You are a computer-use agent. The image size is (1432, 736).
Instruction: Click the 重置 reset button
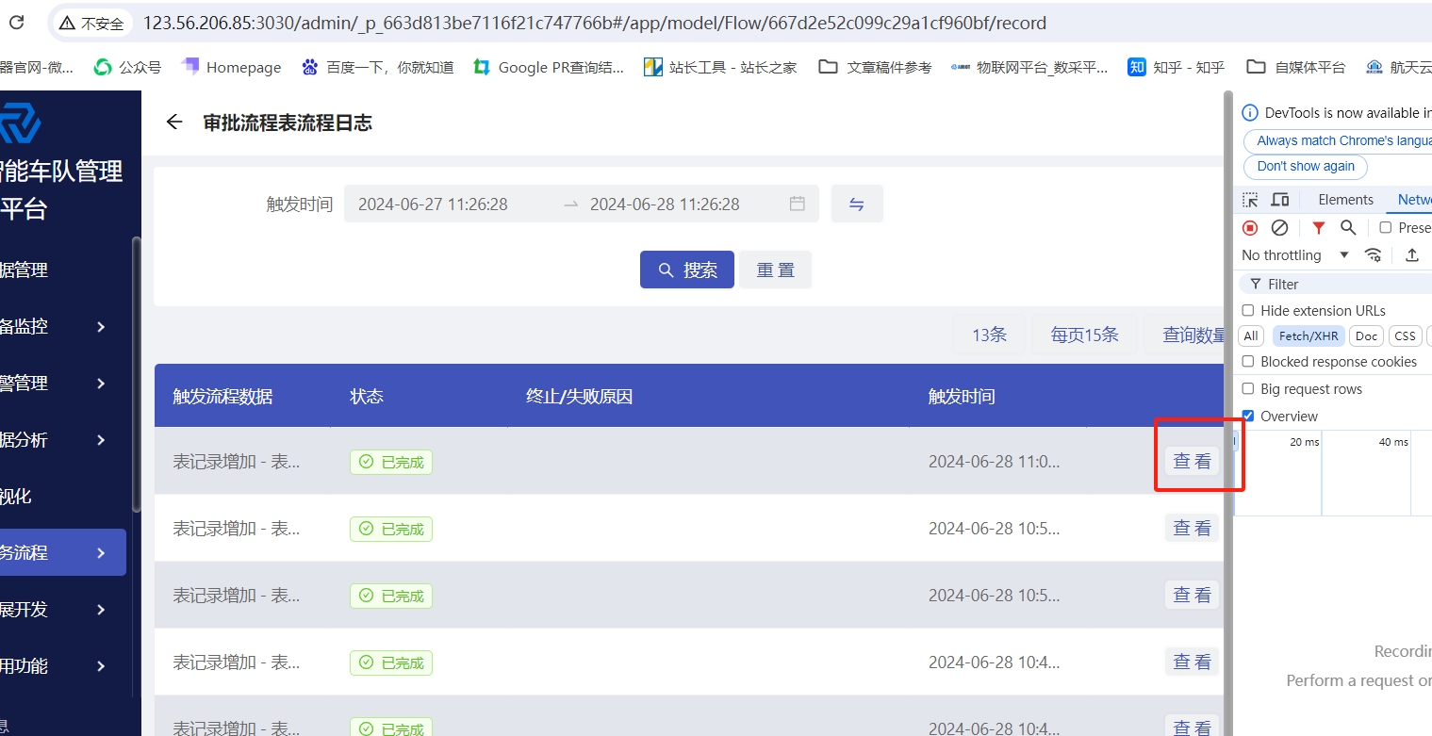(x=775, y=270)
